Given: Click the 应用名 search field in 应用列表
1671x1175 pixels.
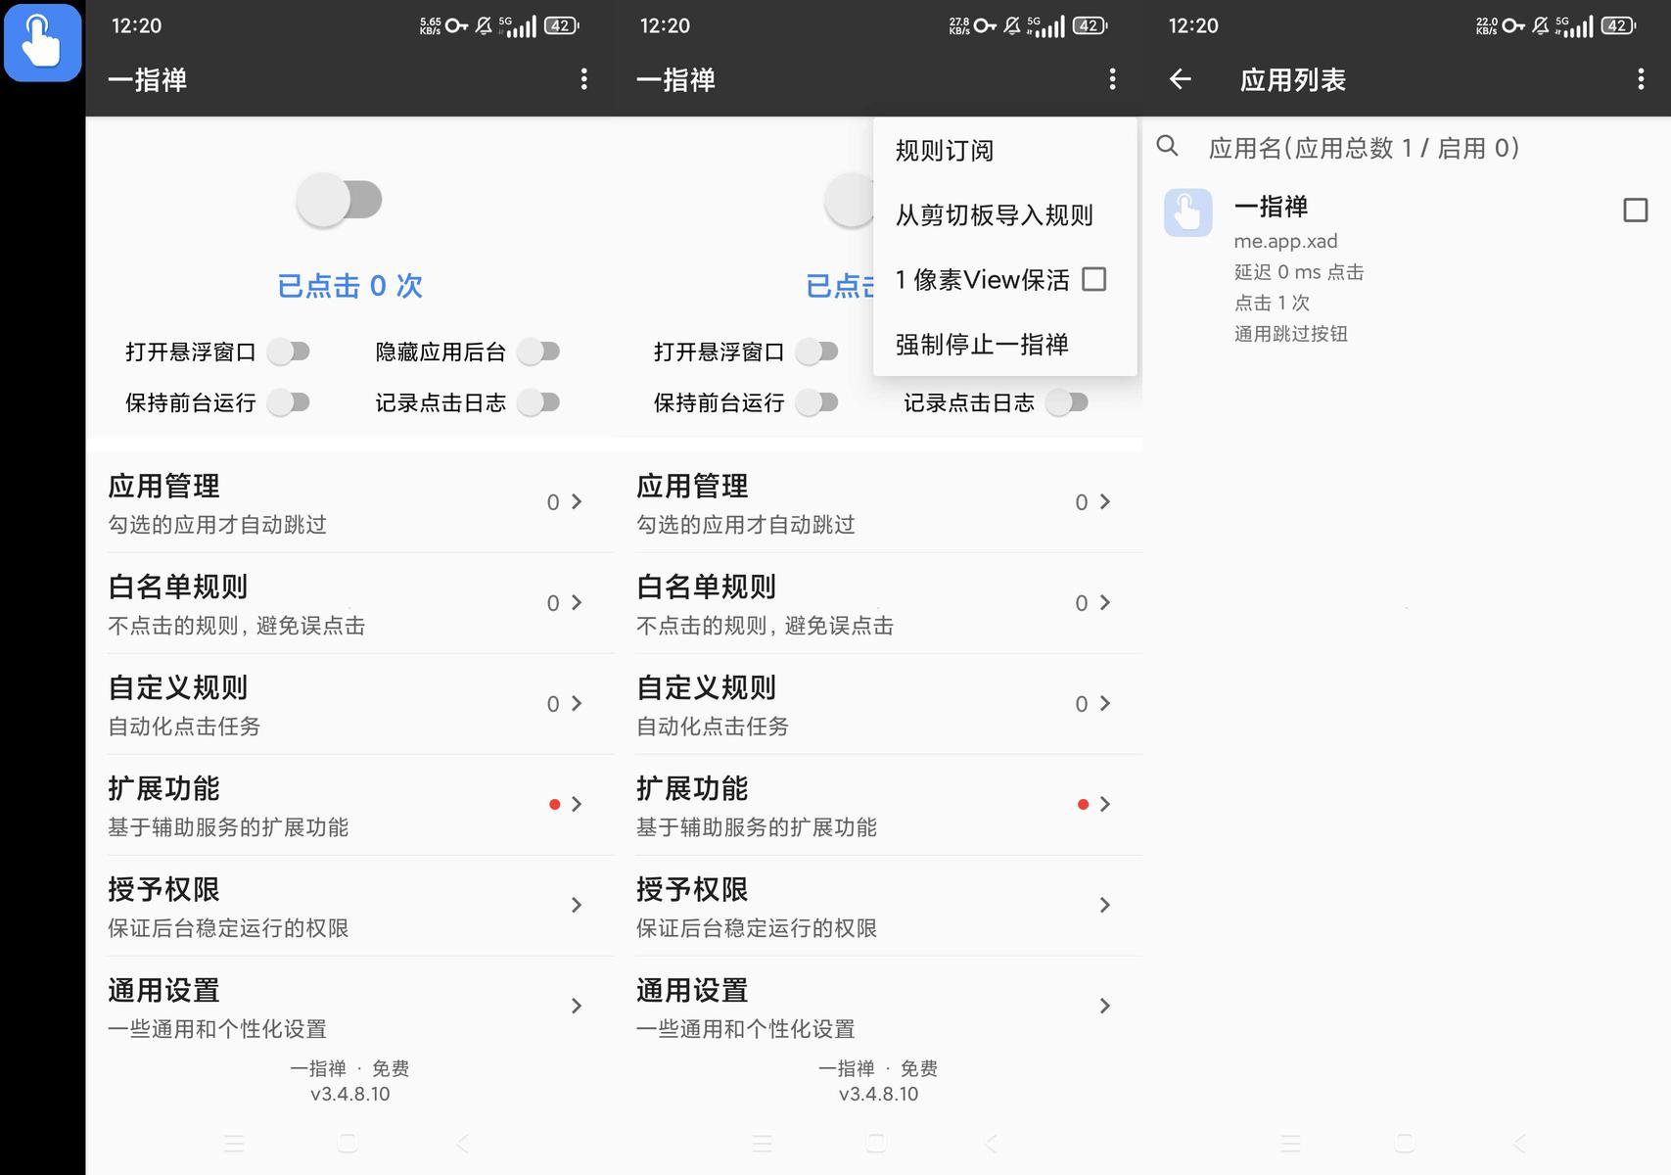Looking at the screenshot, I should click(1364, 148).
